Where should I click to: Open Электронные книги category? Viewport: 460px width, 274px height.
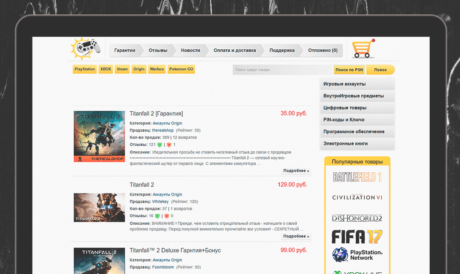(357, 144)
